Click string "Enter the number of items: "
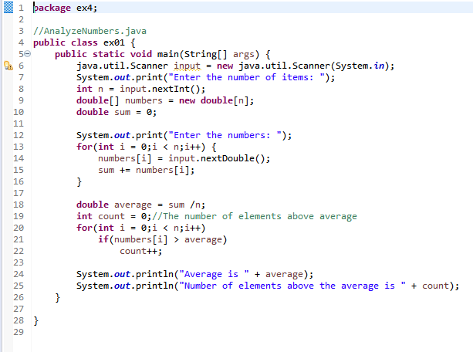This screenshot has height=352, width=473. pyautogui.click(x=246, y=77)
